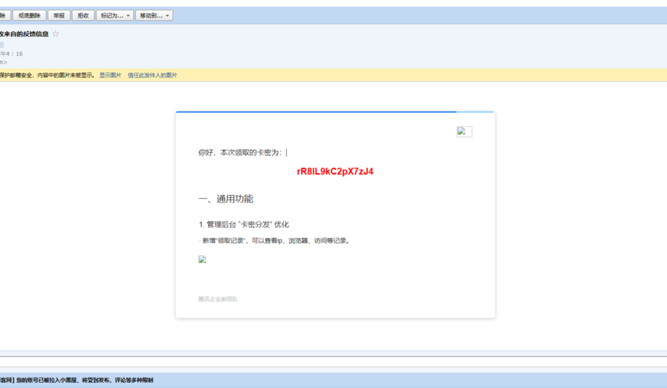Viewport: 667px width, 388px height.
Task: Click the 管理后台 卡密分发 优化 line
Action: pyautogui.click(x=244, y=224)
